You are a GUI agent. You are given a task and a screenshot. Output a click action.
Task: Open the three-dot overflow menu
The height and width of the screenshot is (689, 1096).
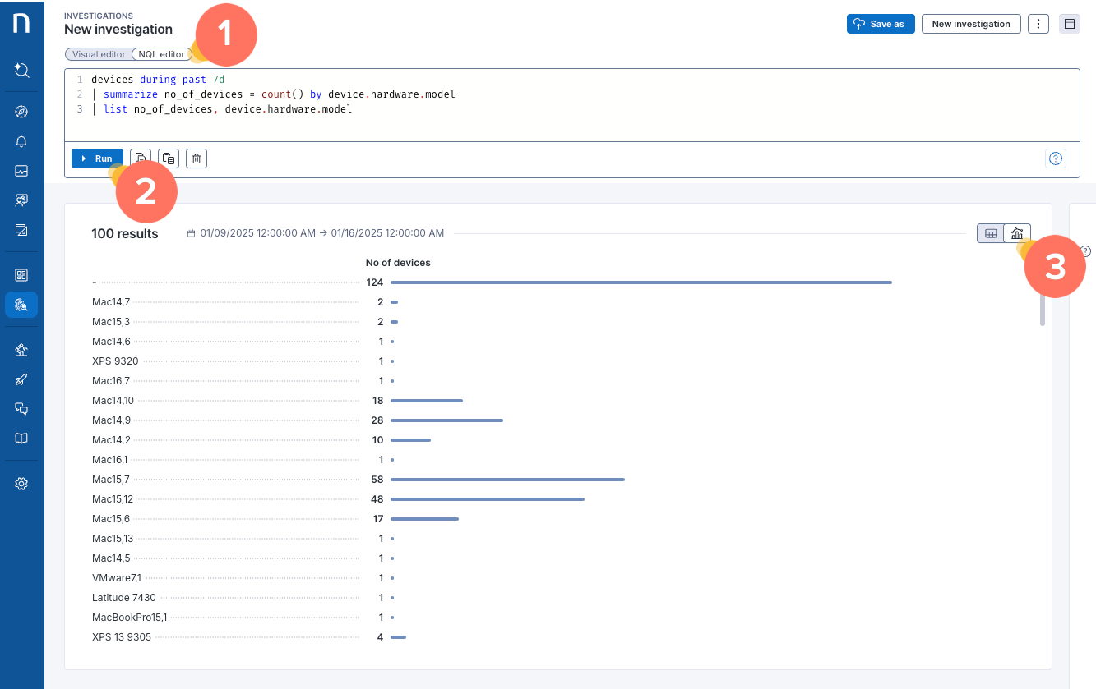click(x=1038, y=24)
